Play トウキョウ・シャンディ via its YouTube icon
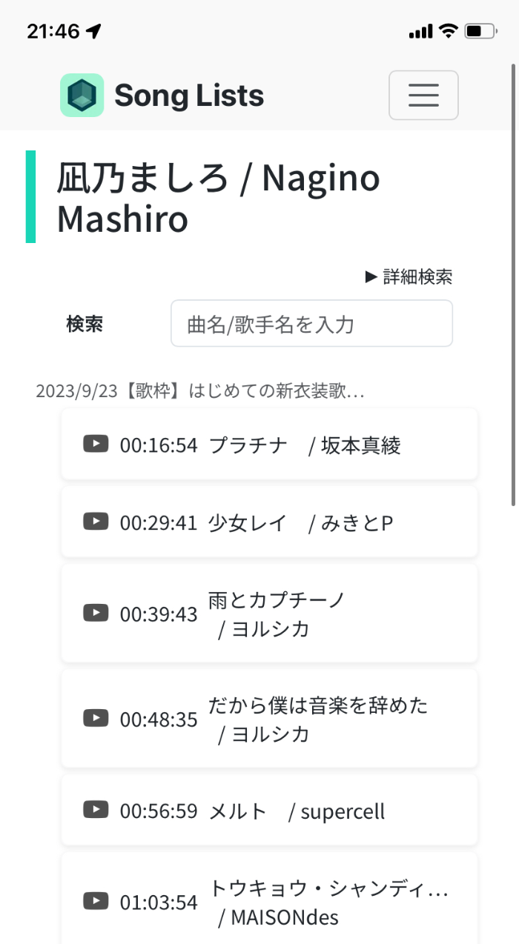The image size is (519, 944). (x=96, y=900)
